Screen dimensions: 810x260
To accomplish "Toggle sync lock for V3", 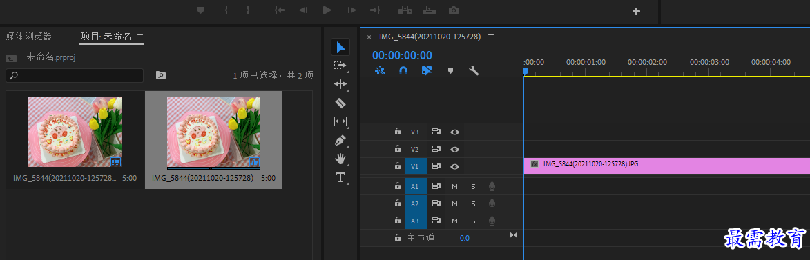I will click(x=436, y=132).
